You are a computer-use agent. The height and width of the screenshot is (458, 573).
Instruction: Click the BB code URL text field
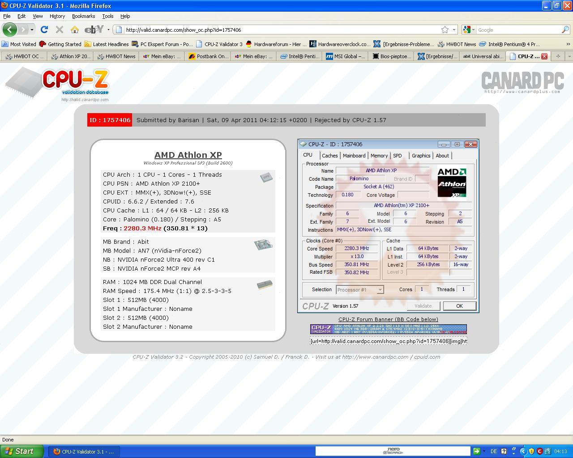(388, 341)
